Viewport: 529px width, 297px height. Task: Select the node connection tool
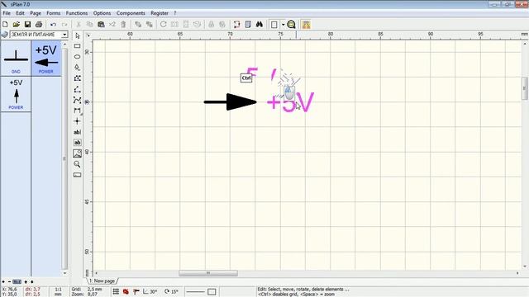(x=77, y=121)
